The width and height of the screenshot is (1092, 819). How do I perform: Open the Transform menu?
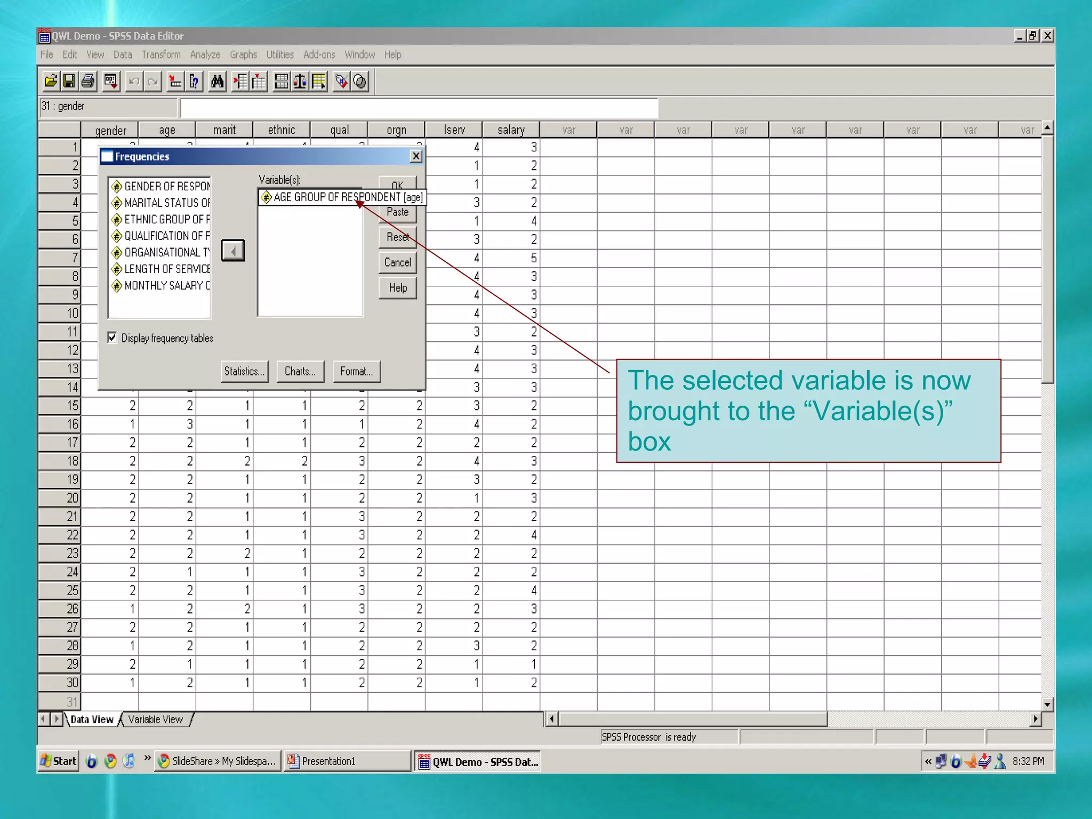point(161,54)
